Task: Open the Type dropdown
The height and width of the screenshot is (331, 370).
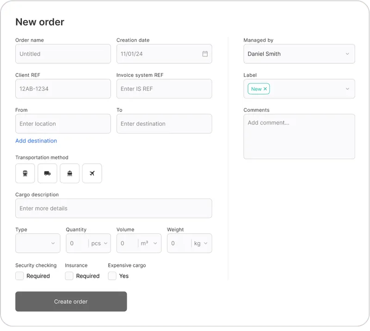Action: click(38, 243)
